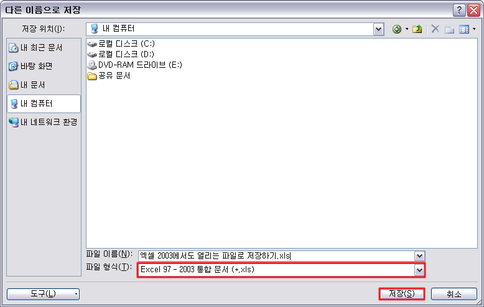484x307 pixels.
Task: Expand the 저장 위치 location dropdown
Action: [x=378, y=29]
